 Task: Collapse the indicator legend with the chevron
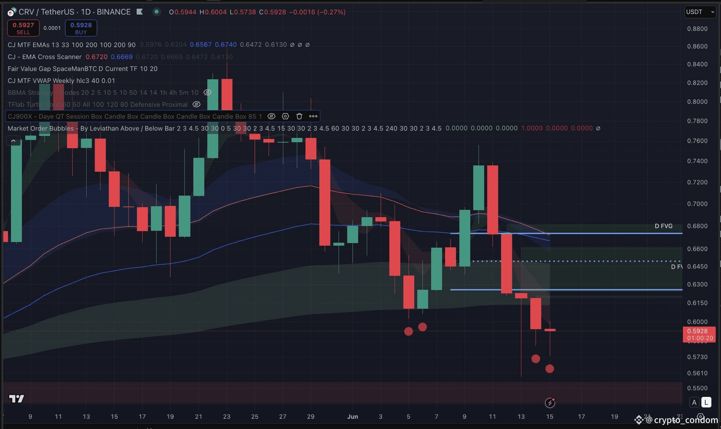pyautogui.click(x=13, y=141)
